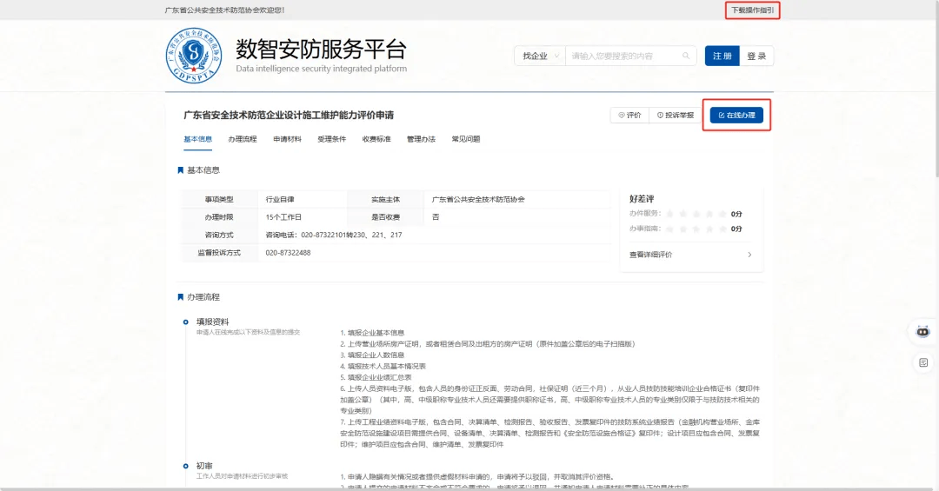Switch to the 收费标准 tab
The image size is (939, 491).
[x=376, y=139]
